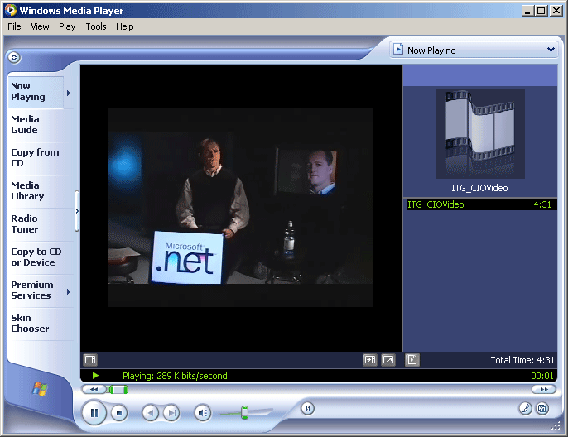568x437 pixels.
Task: Click the video display area
Action: (241, 208)
